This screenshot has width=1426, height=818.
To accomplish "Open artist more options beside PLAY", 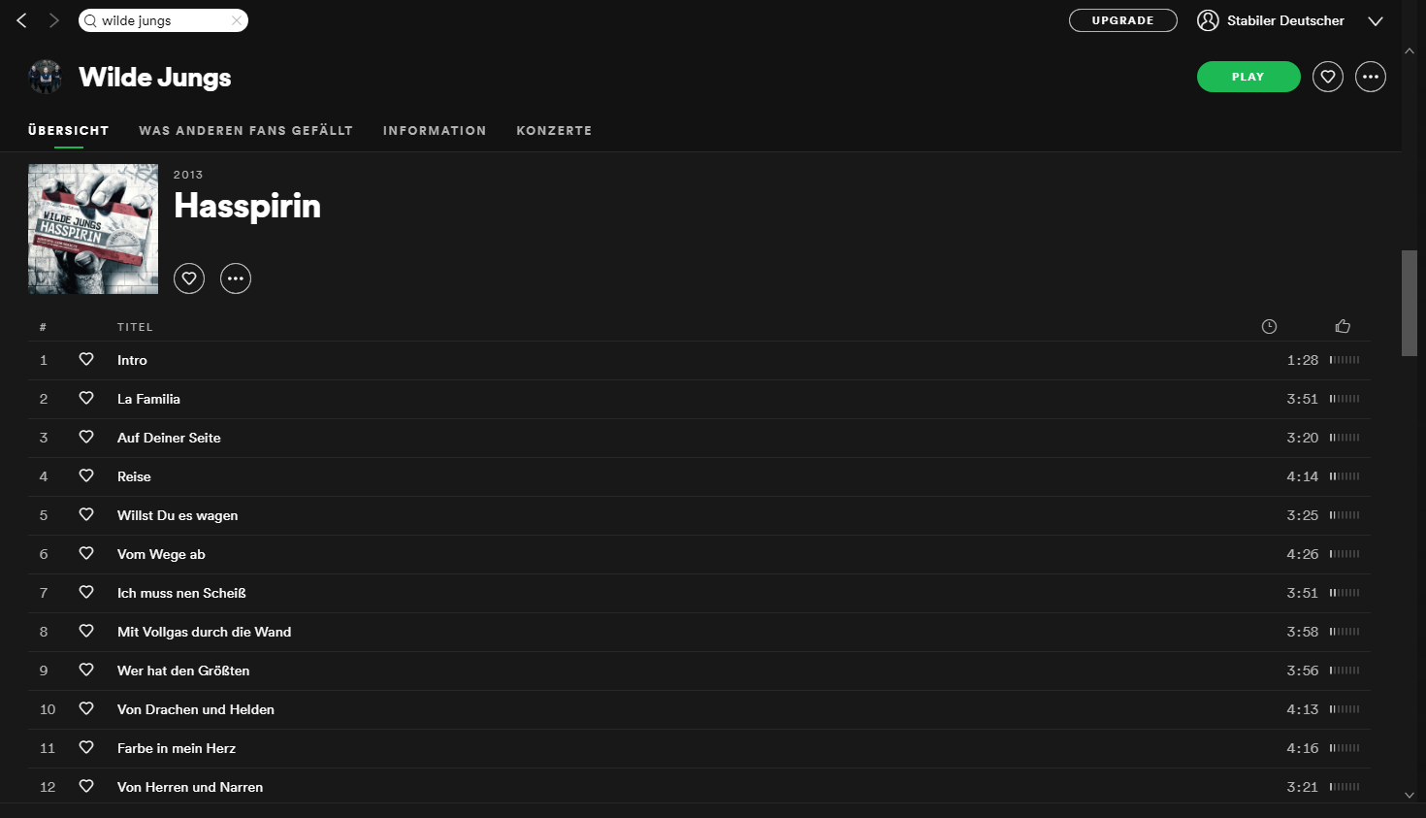I will [1370, 77].
